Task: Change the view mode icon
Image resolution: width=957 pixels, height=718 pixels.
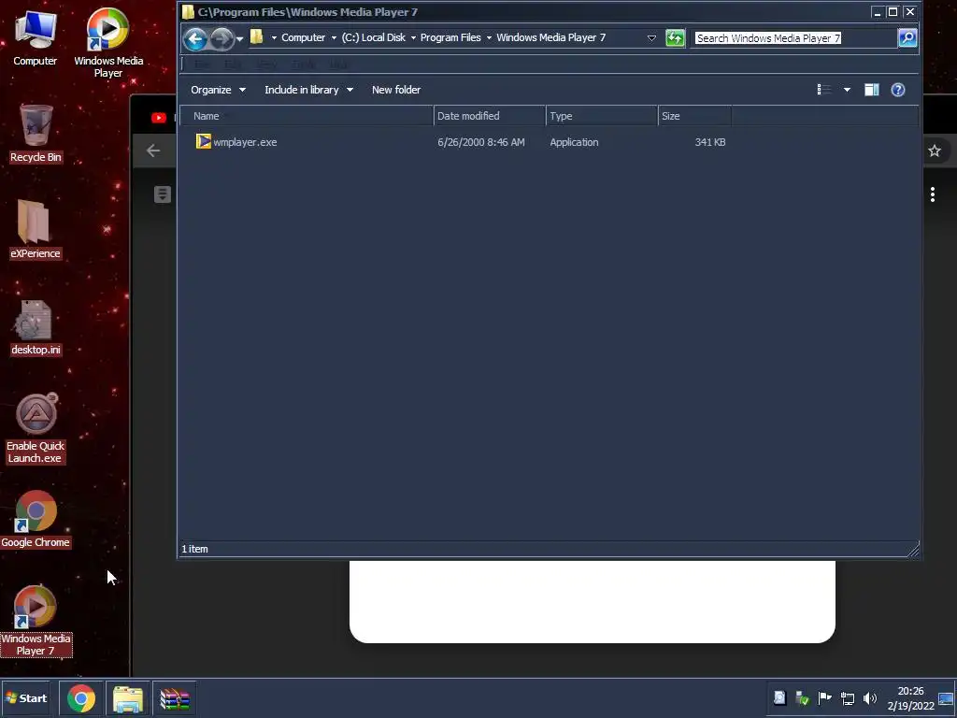Action: pyautogui.click(x=824, y=90)
